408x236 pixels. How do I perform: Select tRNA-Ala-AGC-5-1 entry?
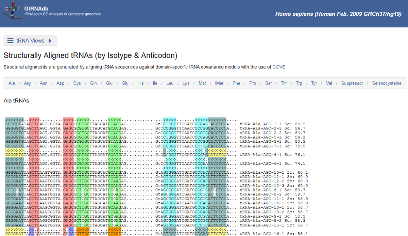point(261,137)
